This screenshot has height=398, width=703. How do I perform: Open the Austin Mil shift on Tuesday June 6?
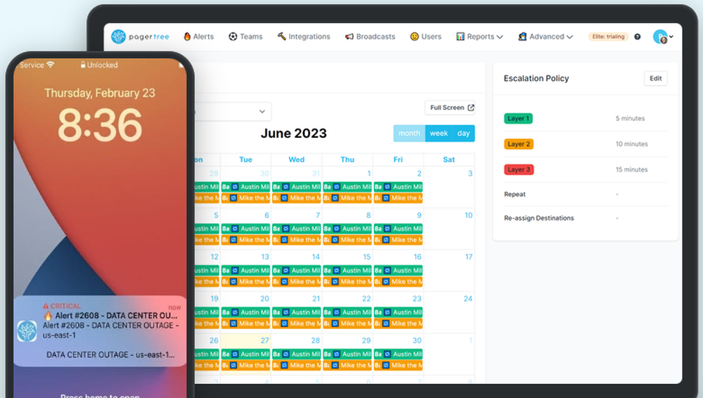(x=245, y=229)
